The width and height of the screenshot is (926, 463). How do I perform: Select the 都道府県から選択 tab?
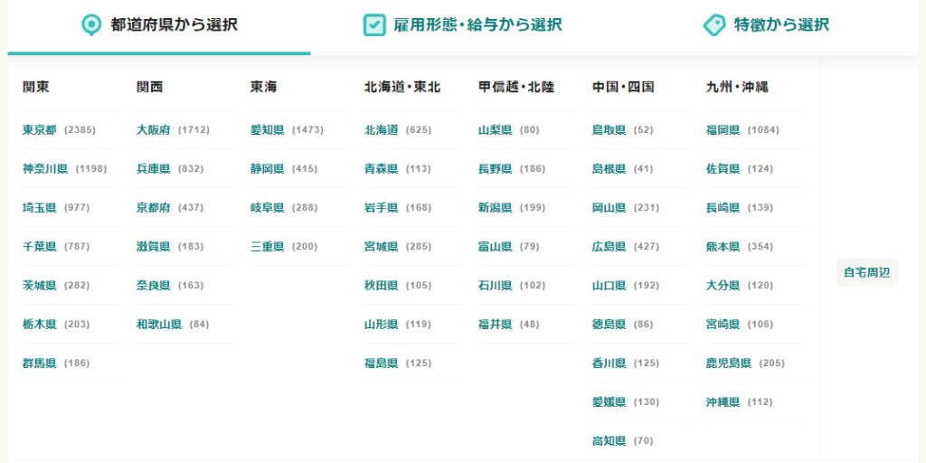(159, 24)
